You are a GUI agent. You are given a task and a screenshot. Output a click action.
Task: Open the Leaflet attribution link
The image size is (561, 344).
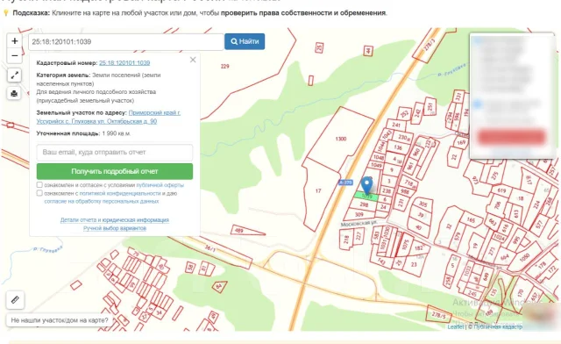[x=456, y=326]
